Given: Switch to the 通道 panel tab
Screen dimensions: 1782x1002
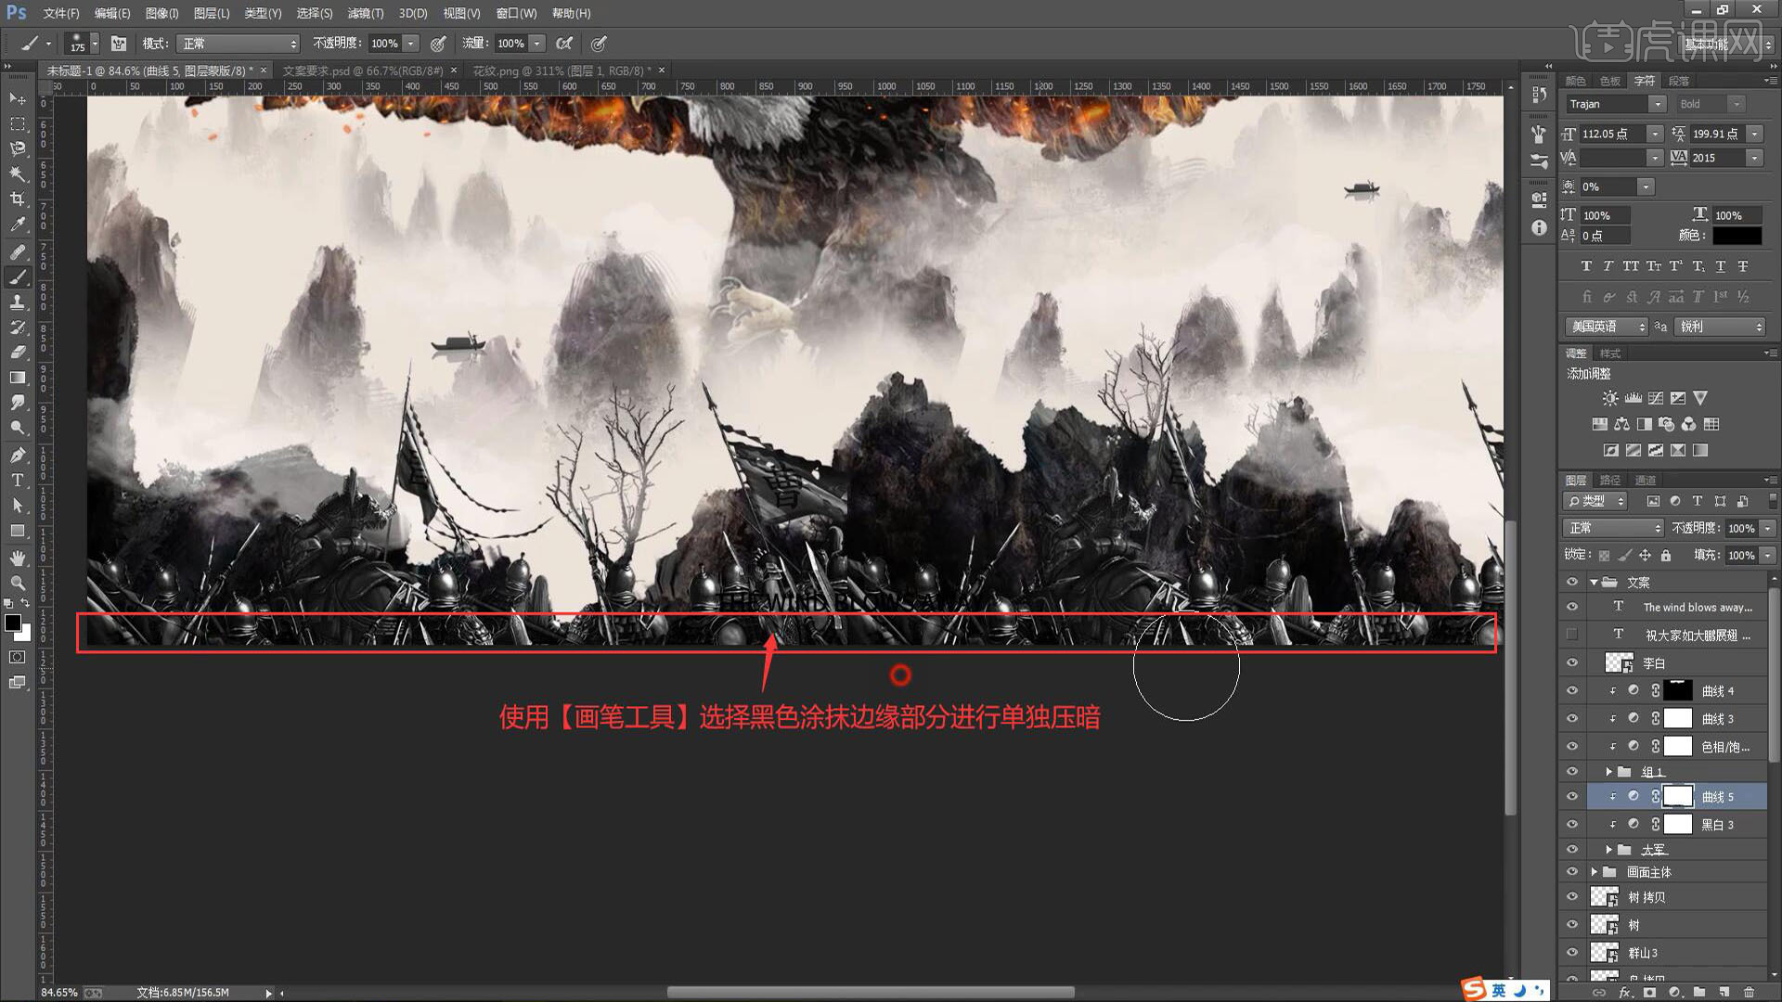Looking at the screenshot, I should tap(1645, 480).
